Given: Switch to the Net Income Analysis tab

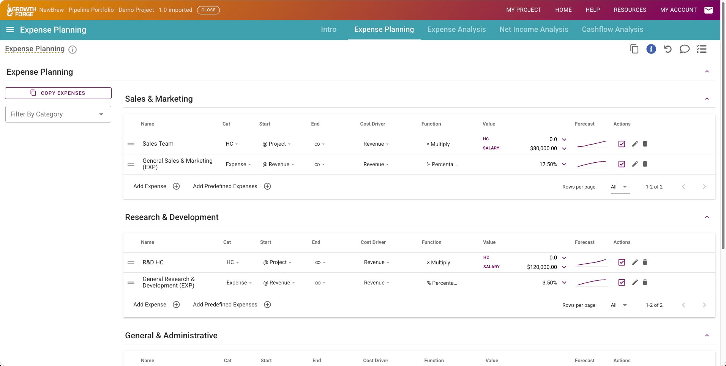Looking at the screenshot, I should (534, 30).
